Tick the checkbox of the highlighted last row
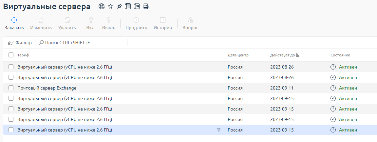Viewport: 377px width, 142px height. tap(11, 130)
